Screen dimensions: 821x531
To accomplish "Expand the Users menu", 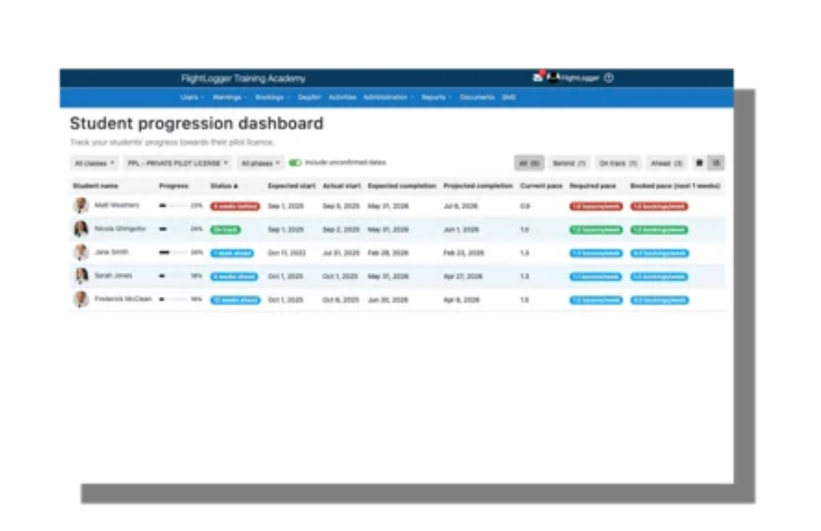I will pos(191,97).
